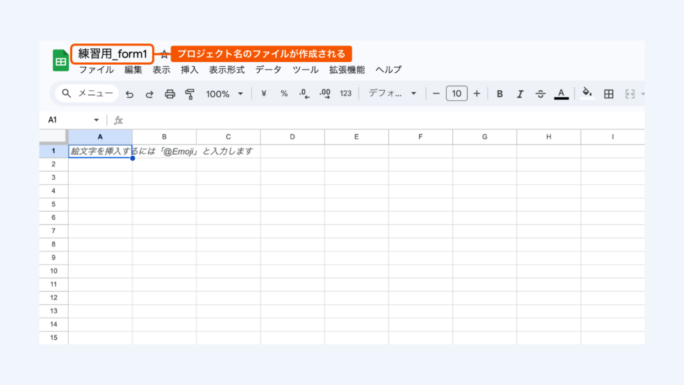Click the print icon

pyautogui.click(x=170, y=94)
